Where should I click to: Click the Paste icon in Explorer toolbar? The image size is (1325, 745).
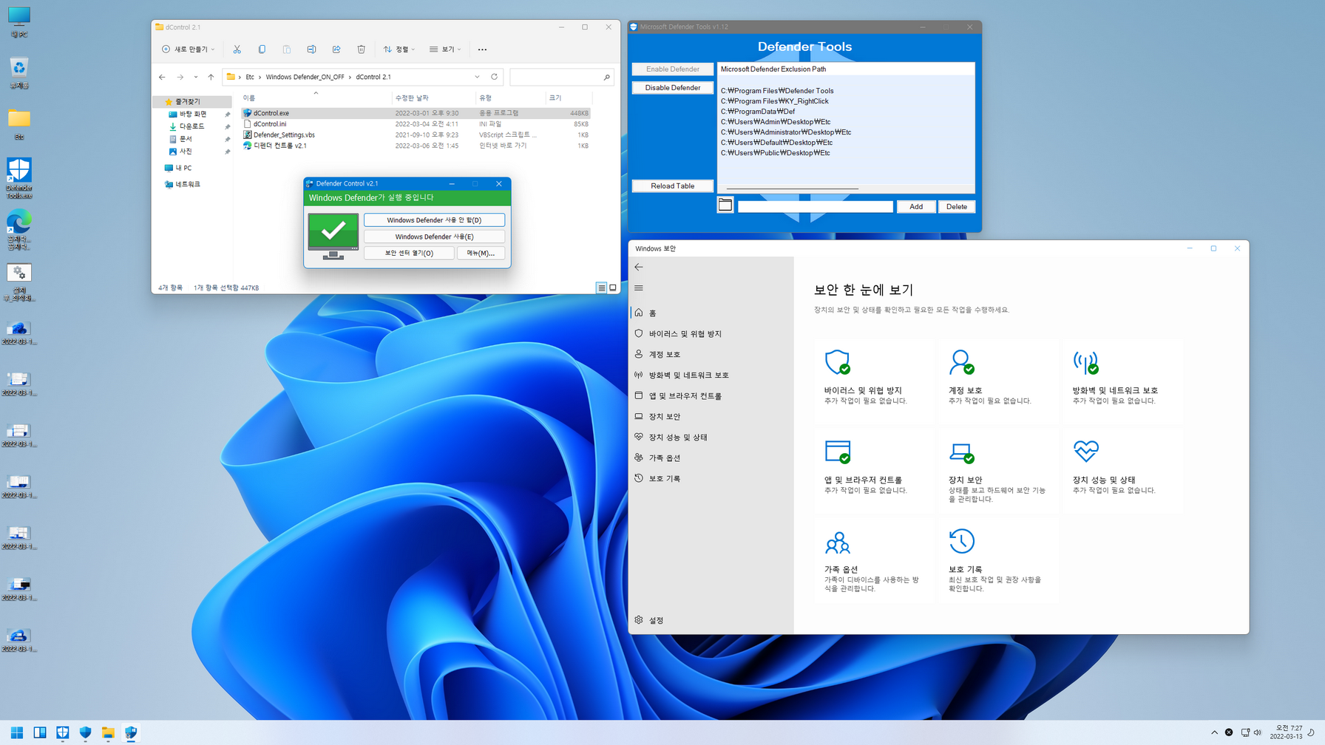pos(286,50)
